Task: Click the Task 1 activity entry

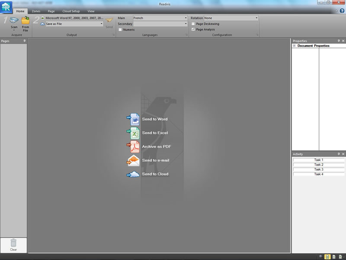Action: (x=319, y=160)
